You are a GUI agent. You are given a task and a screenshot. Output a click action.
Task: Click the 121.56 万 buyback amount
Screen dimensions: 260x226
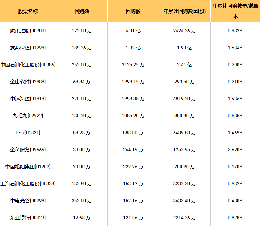coord(133,218)
